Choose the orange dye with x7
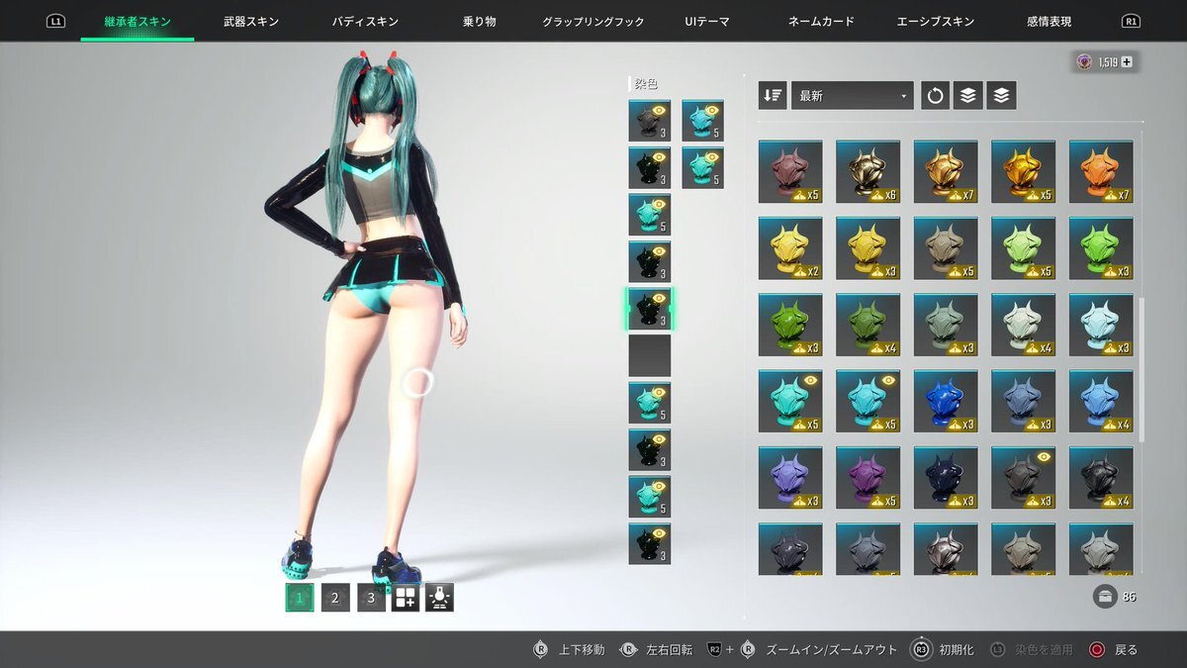Viewport: 1187px width, 668px height. [1101, 171]
